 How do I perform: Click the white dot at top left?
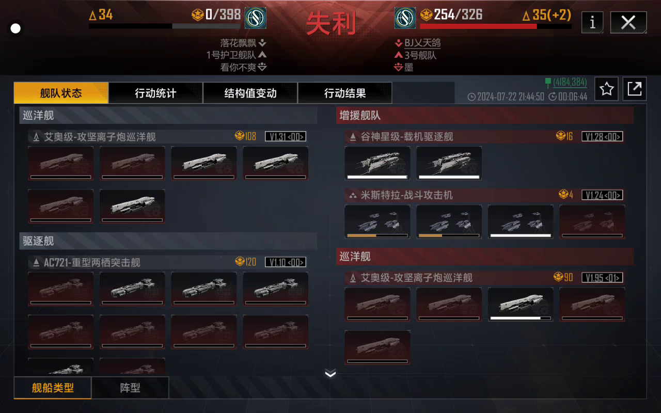tap(15, 28)
